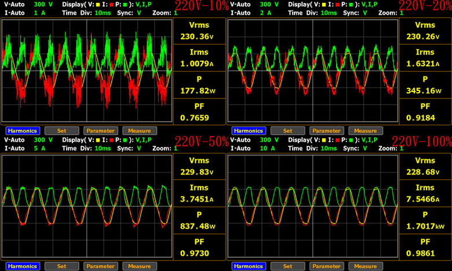Click Measure in the 220V-50% panel
This screenshot has width=452, height=271.
tap(140, 266)
